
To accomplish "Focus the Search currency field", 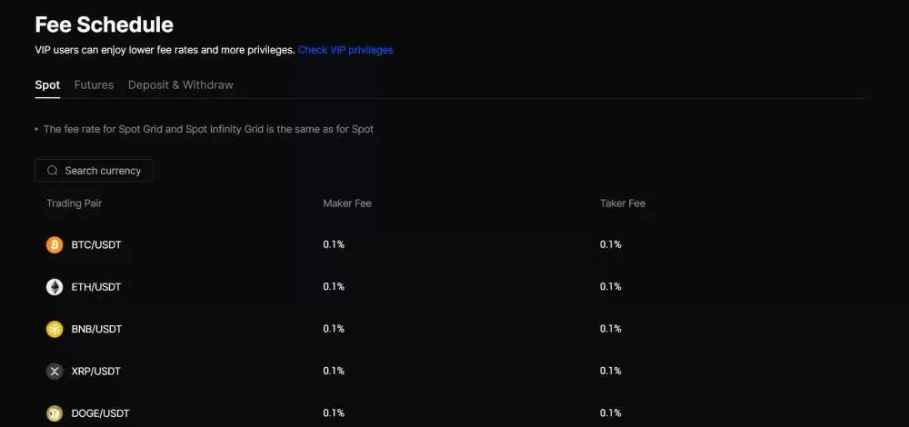I will point(102,171).
